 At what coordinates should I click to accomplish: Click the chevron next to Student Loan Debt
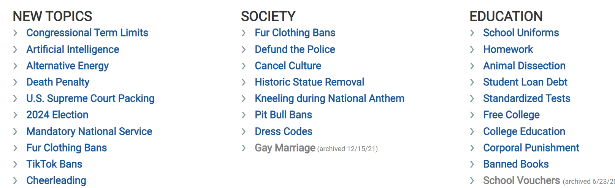[x=472, y=82]
